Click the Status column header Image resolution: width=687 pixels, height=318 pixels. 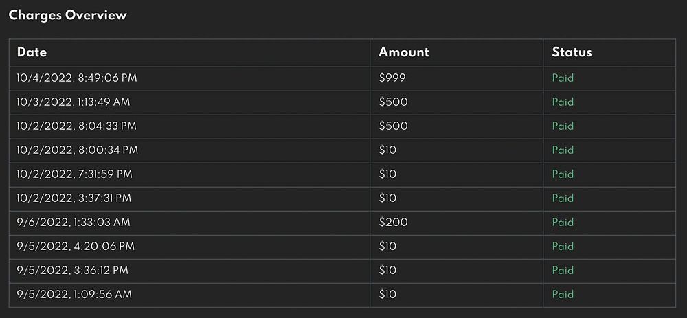[x=572, y=52]
